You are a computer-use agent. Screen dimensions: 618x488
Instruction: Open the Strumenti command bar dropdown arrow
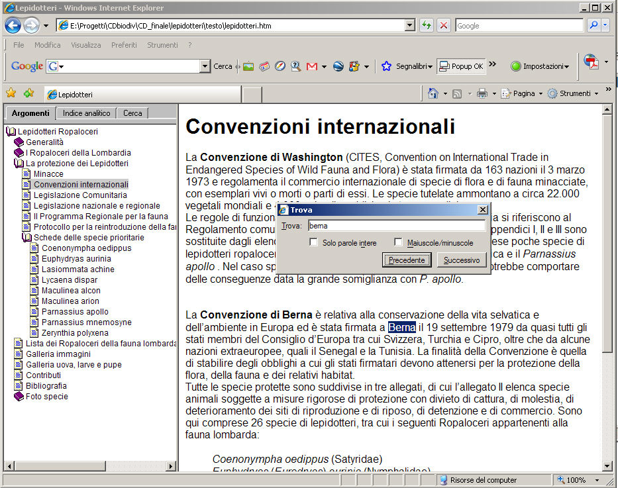[596, 94]
